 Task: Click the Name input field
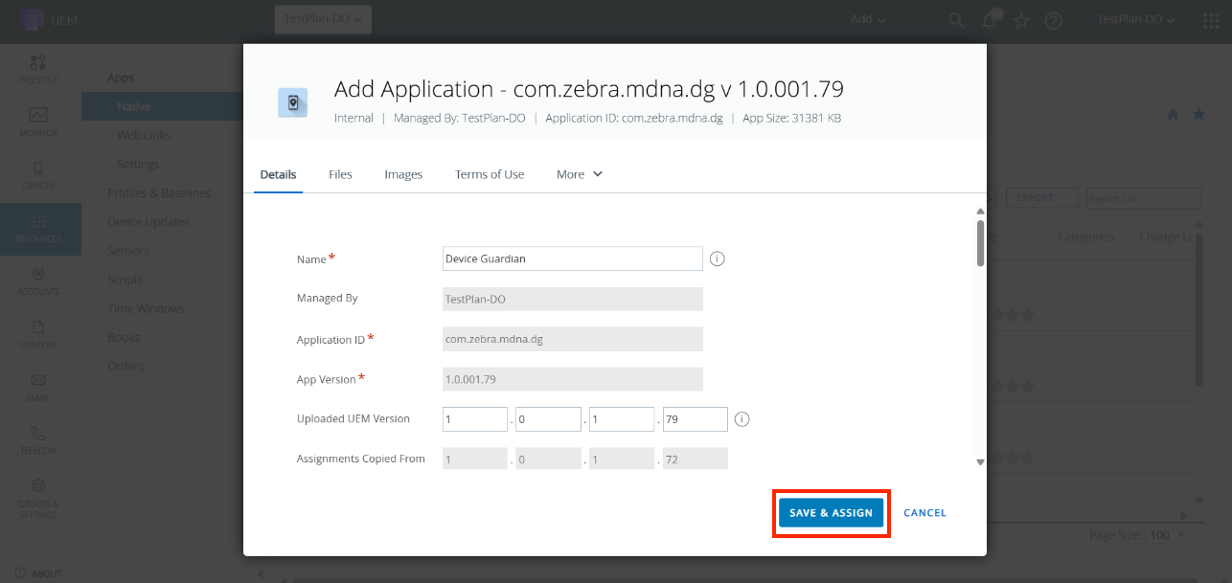pos(572,258)
